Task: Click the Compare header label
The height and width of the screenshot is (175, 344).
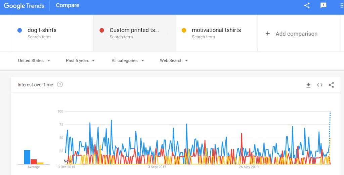Action: tap(68, 5)
